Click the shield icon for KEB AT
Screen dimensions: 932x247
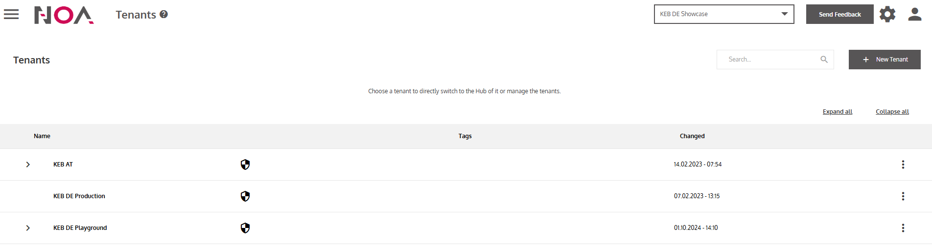(245, 165)
